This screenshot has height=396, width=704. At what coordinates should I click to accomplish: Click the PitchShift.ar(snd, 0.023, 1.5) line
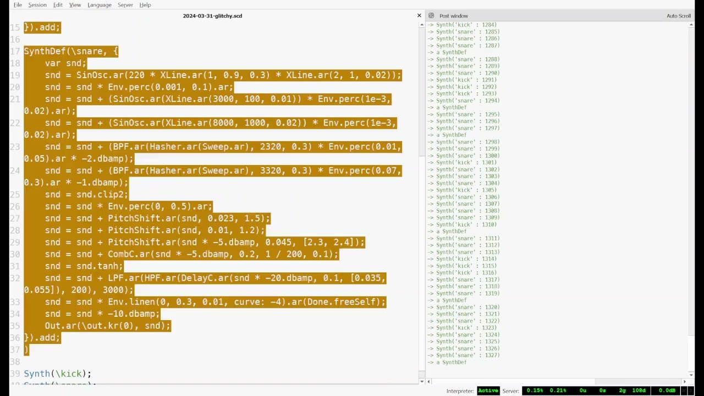tap(158, 218)
